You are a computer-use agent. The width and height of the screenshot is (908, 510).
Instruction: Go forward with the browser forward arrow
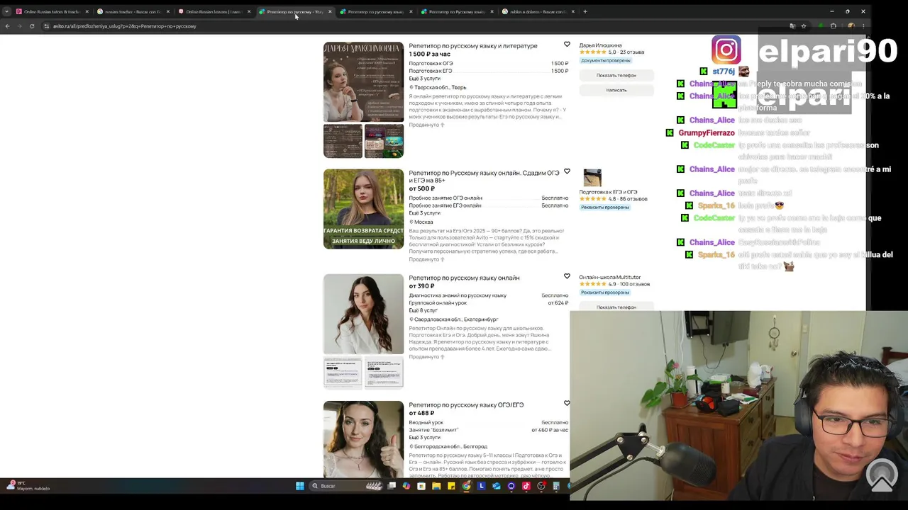point(19,26)
